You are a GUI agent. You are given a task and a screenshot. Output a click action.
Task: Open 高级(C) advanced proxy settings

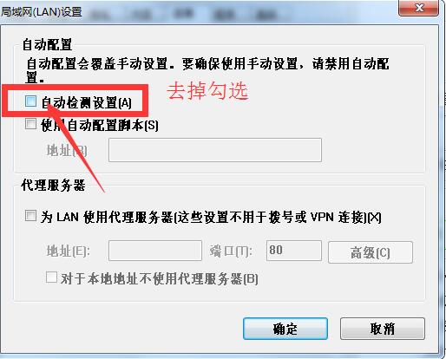[x=371, y=252]
